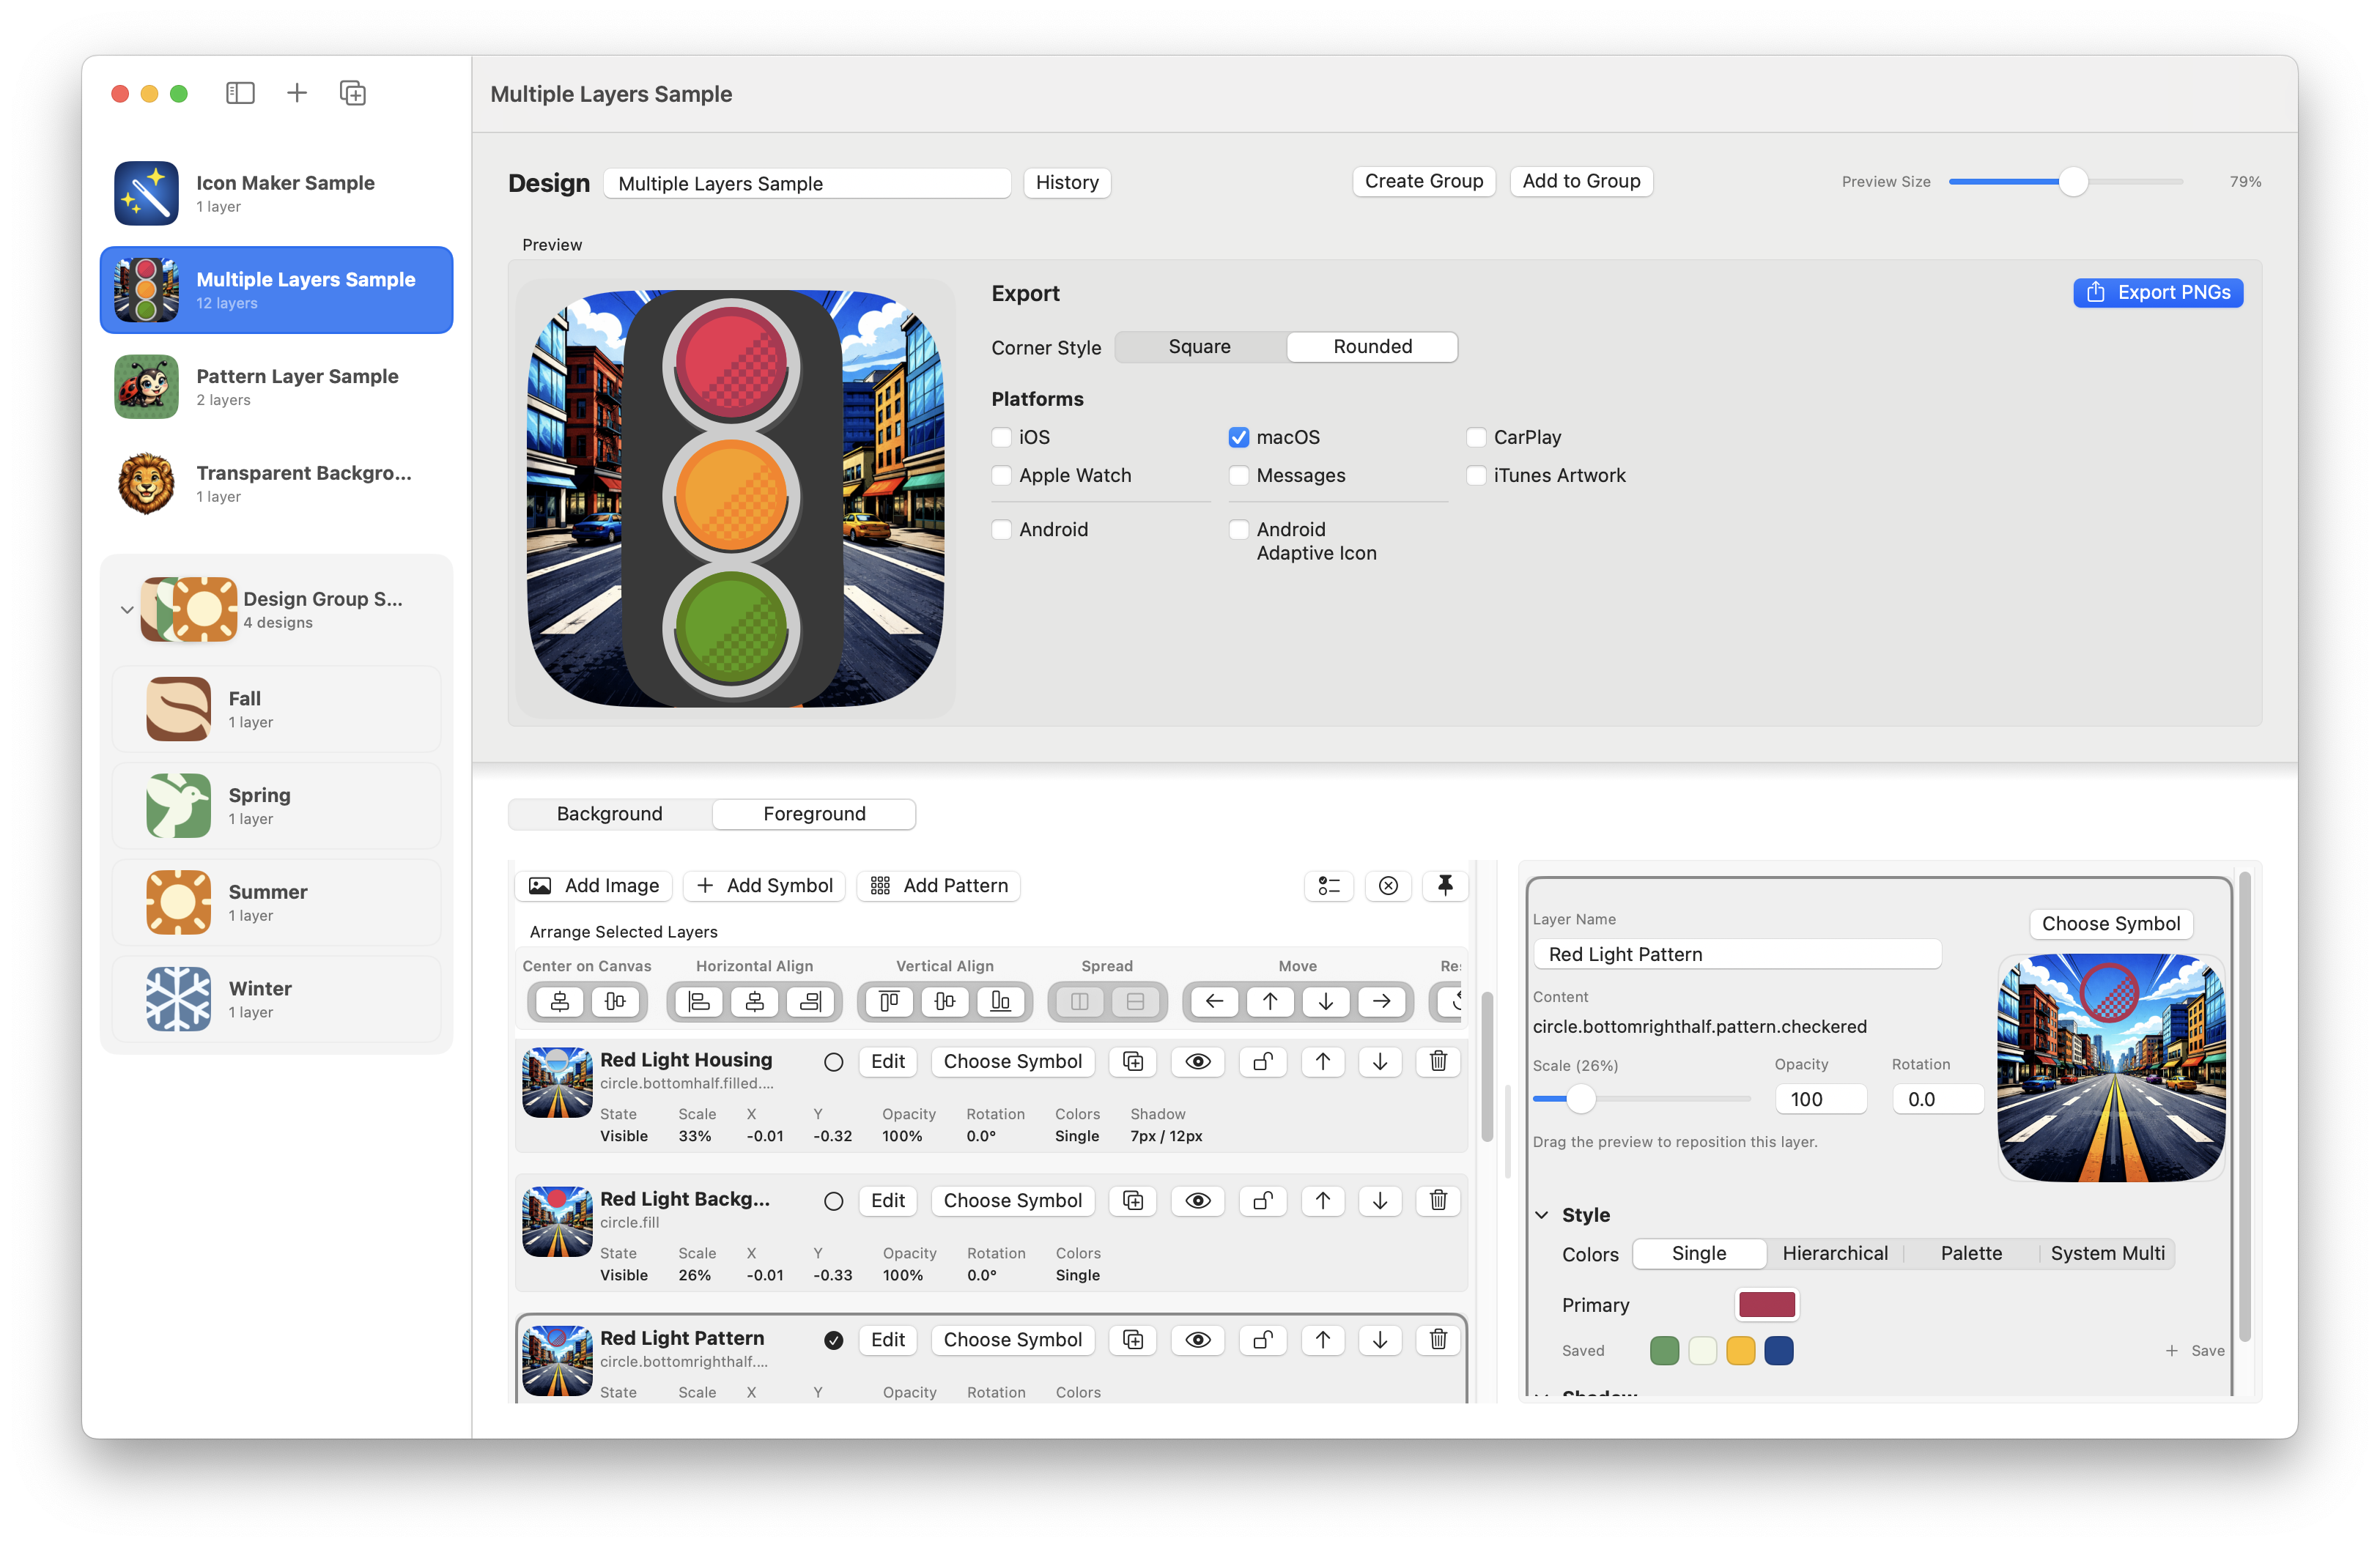Viewport: 2380px width, 1547px height.
Task: Collapse the Style section
Action: coord(1542,1215)
